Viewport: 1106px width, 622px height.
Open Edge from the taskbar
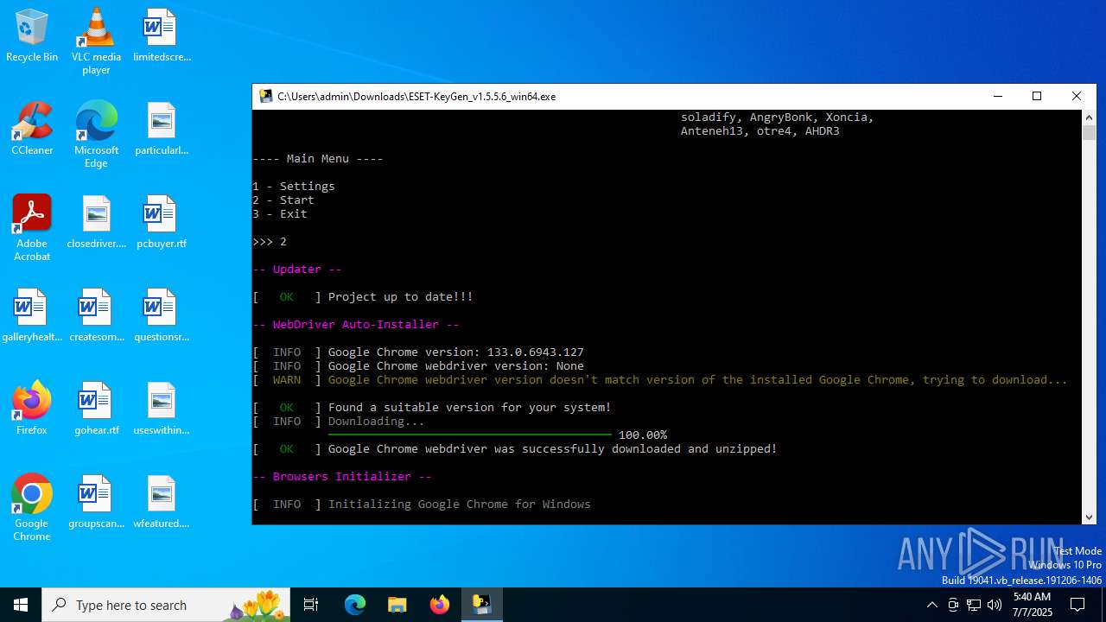click(355, 605)
